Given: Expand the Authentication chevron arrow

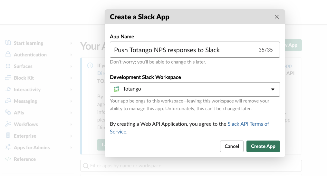Looking at the screenshot, I should point(71,55).
